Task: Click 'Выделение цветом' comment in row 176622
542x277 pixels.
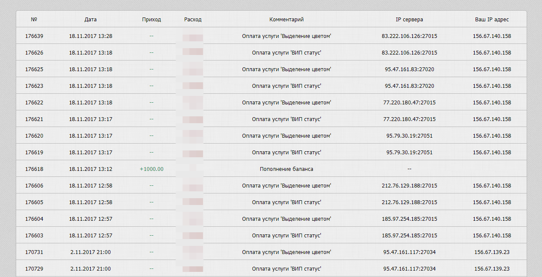Action: click(x=286, y=103)
